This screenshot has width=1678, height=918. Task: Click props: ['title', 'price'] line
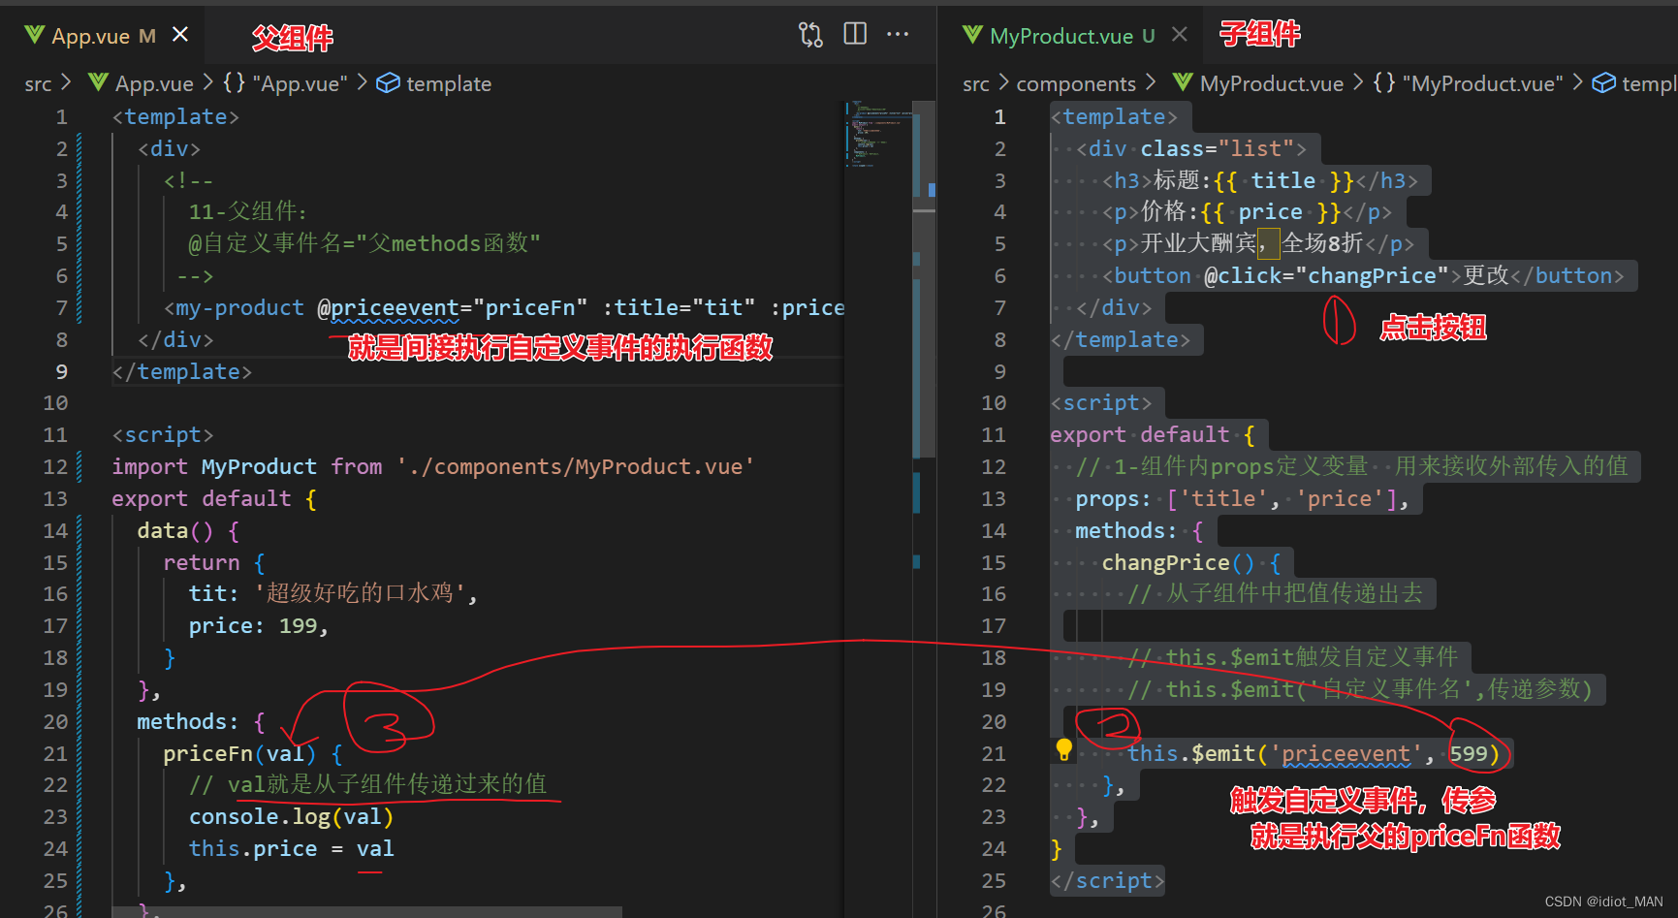[1242, 499]
